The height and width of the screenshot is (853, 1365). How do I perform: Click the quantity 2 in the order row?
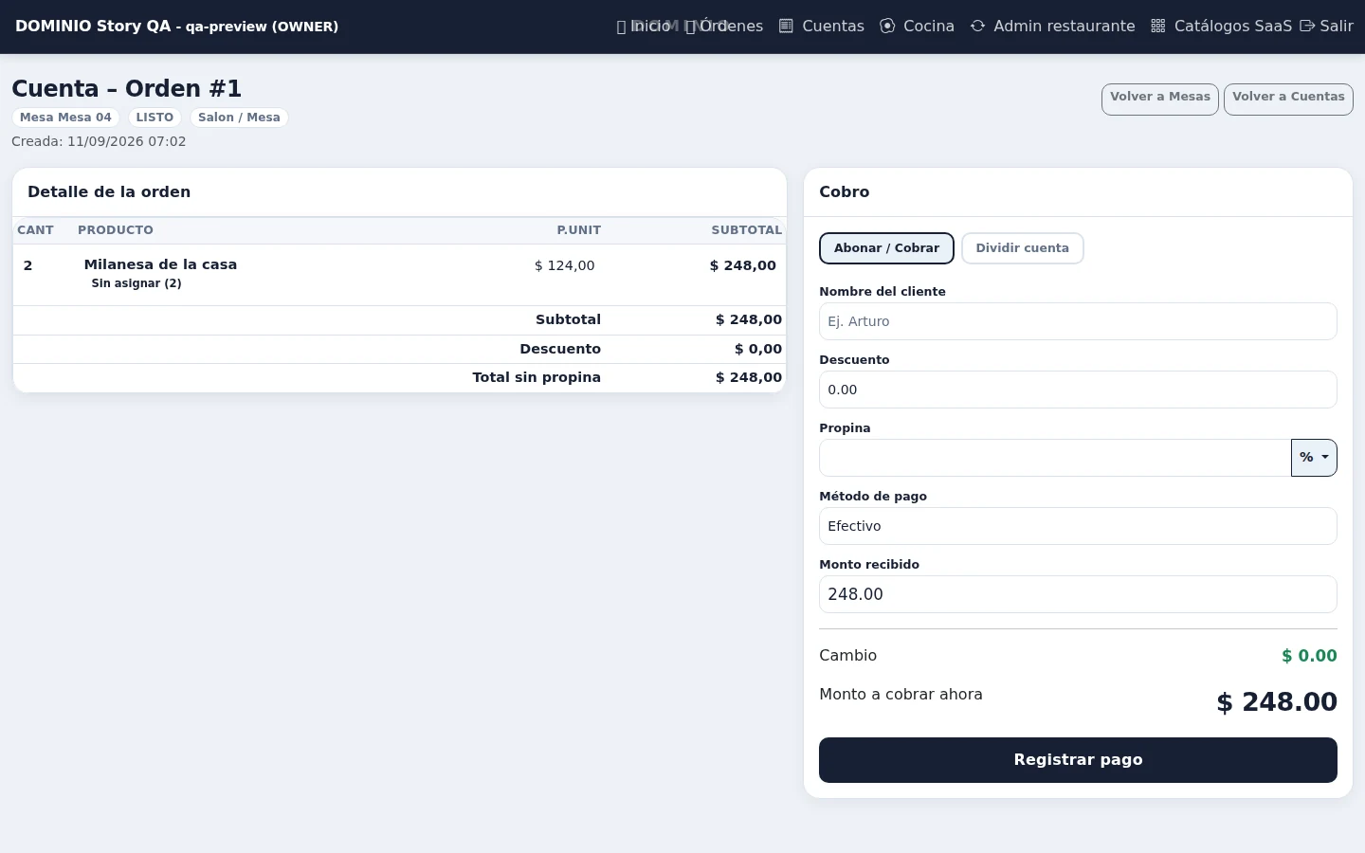tap(27, 265)
